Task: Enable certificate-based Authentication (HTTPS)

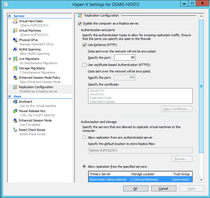Action: tap(84, 65)
